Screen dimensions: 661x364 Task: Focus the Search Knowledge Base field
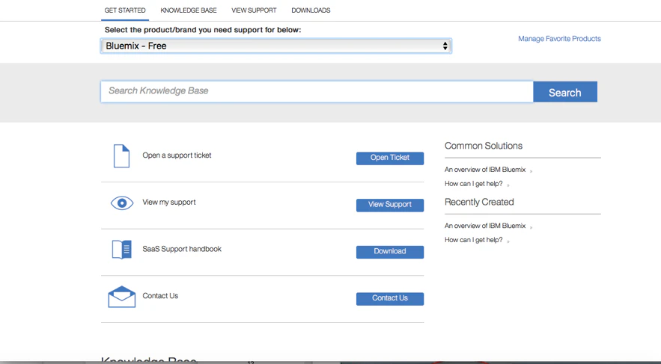click(x=317, y=92)
